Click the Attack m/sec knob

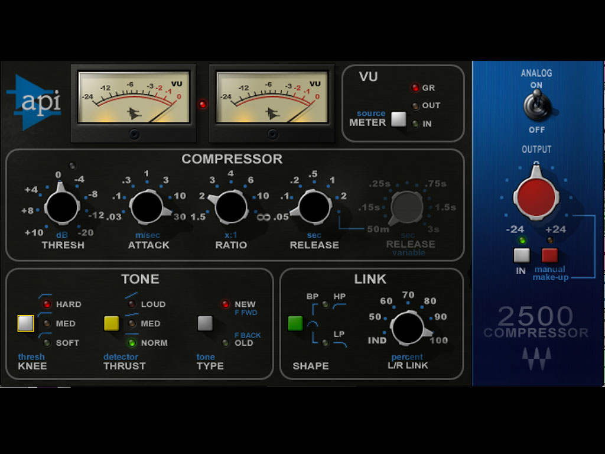click(147, 207)
